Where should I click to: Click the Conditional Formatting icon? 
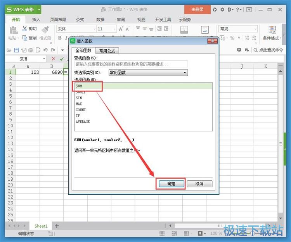click(272, 30)
